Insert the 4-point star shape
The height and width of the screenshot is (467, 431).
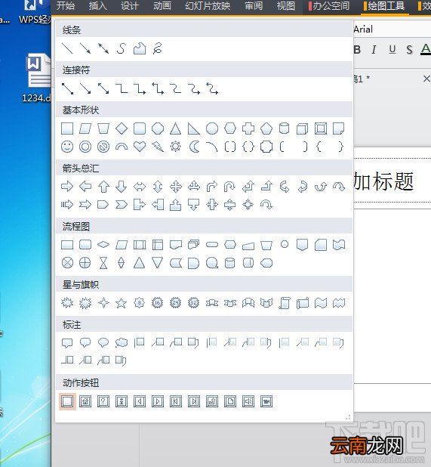click(103, 303)
